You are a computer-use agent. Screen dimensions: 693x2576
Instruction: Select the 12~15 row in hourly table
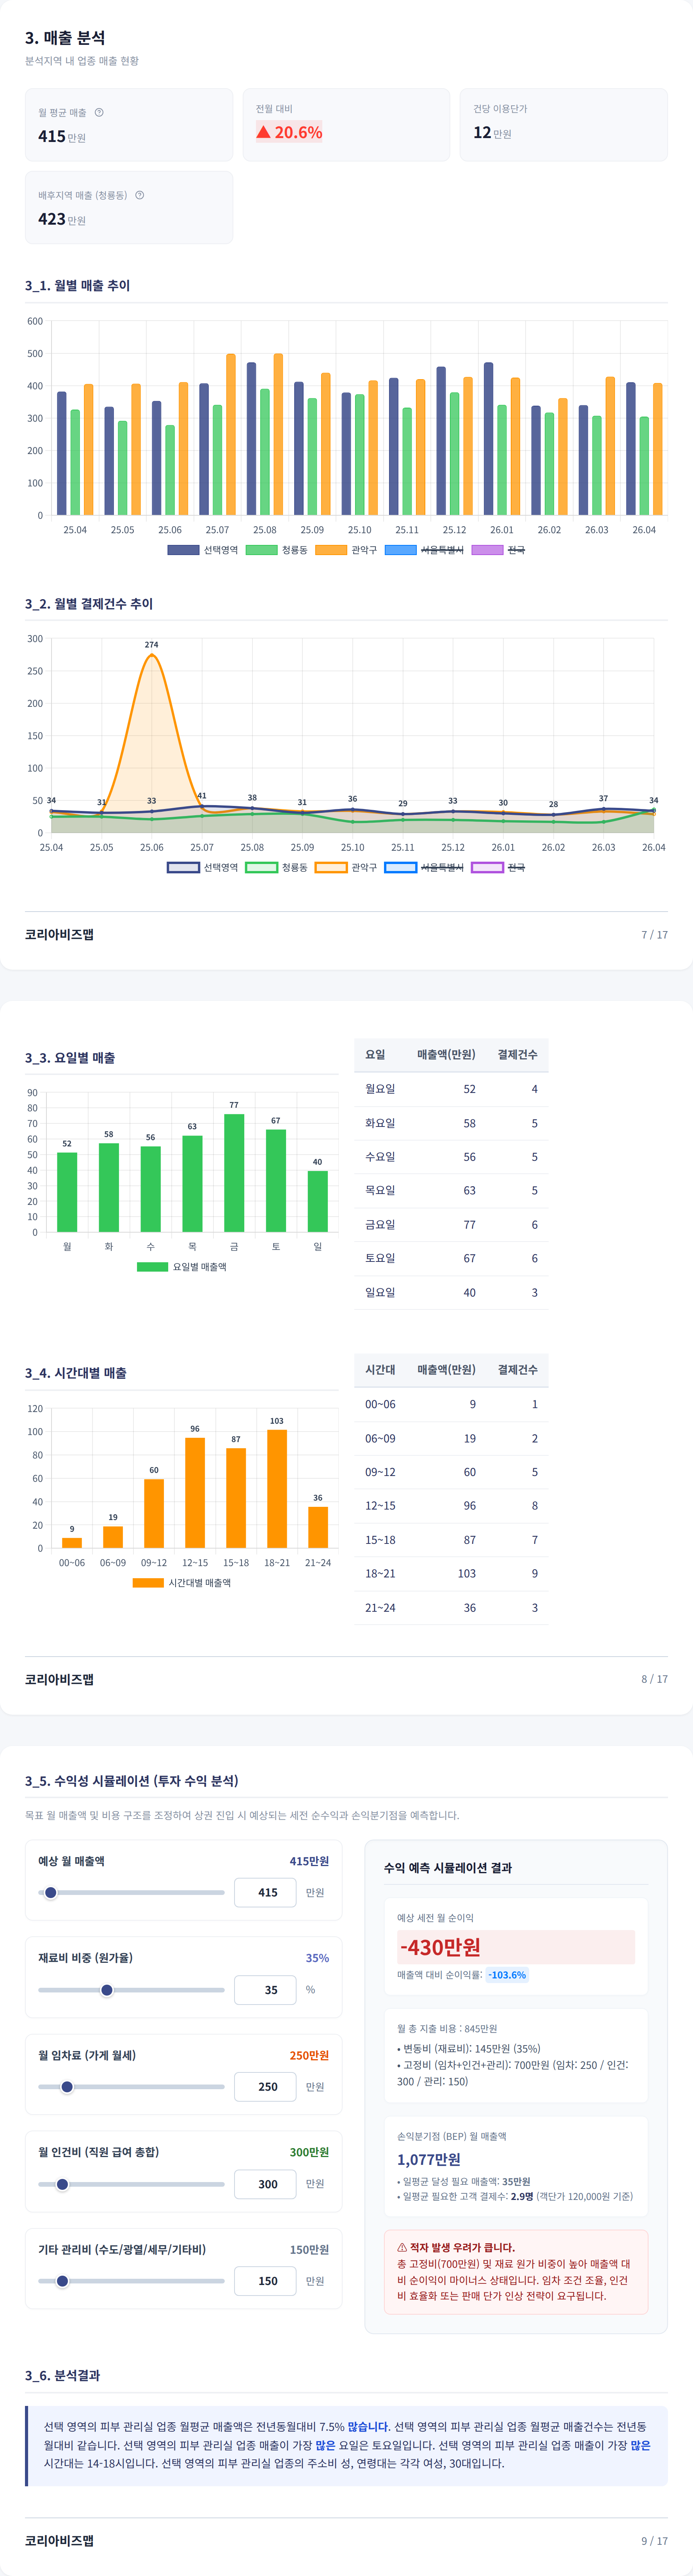pyautogui.click(x=451, y=1506)
